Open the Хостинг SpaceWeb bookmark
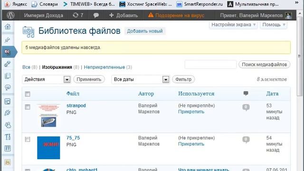This screenshot has height=171, width=304. (x=146, y=4)
